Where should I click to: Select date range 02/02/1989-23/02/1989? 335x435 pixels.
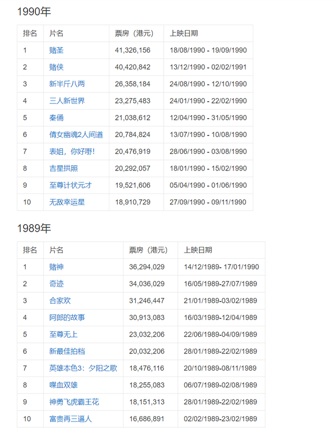(220, 419)
